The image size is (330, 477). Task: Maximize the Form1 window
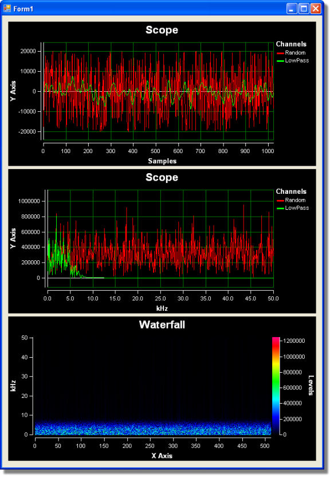point(304,9)
